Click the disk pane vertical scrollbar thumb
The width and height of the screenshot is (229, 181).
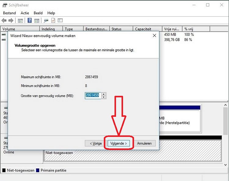click(225, 121)
